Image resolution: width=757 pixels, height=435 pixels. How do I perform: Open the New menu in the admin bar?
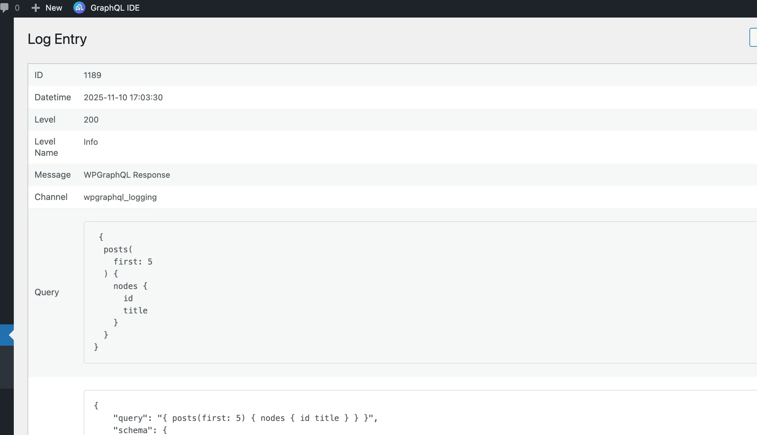[46, 8]
